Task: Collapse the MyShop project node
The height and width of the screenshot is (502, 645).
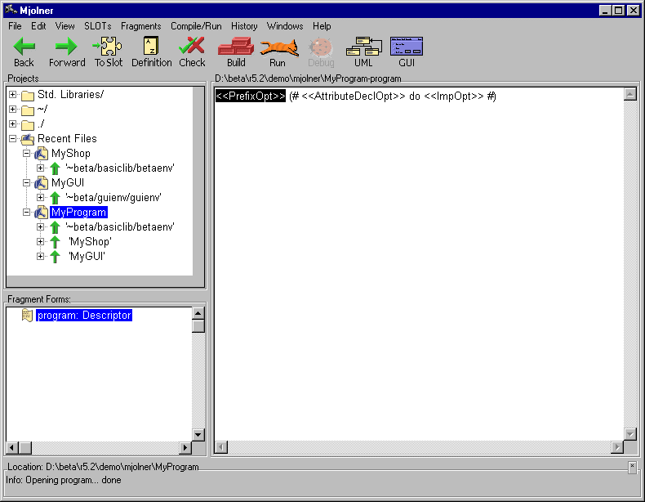Action: click(x=27, y=154)
